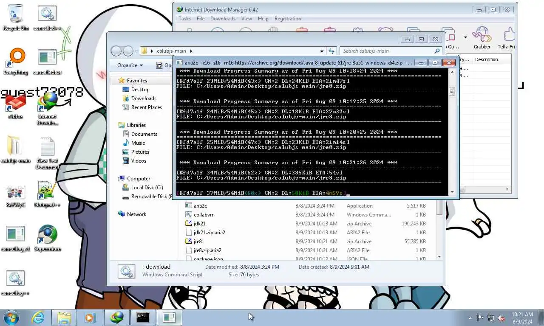Open the Videos library

139,161
